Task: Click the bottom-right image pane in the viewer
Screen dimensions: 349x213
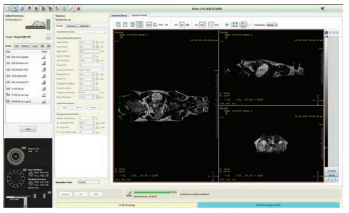Action: click(271, 144)
